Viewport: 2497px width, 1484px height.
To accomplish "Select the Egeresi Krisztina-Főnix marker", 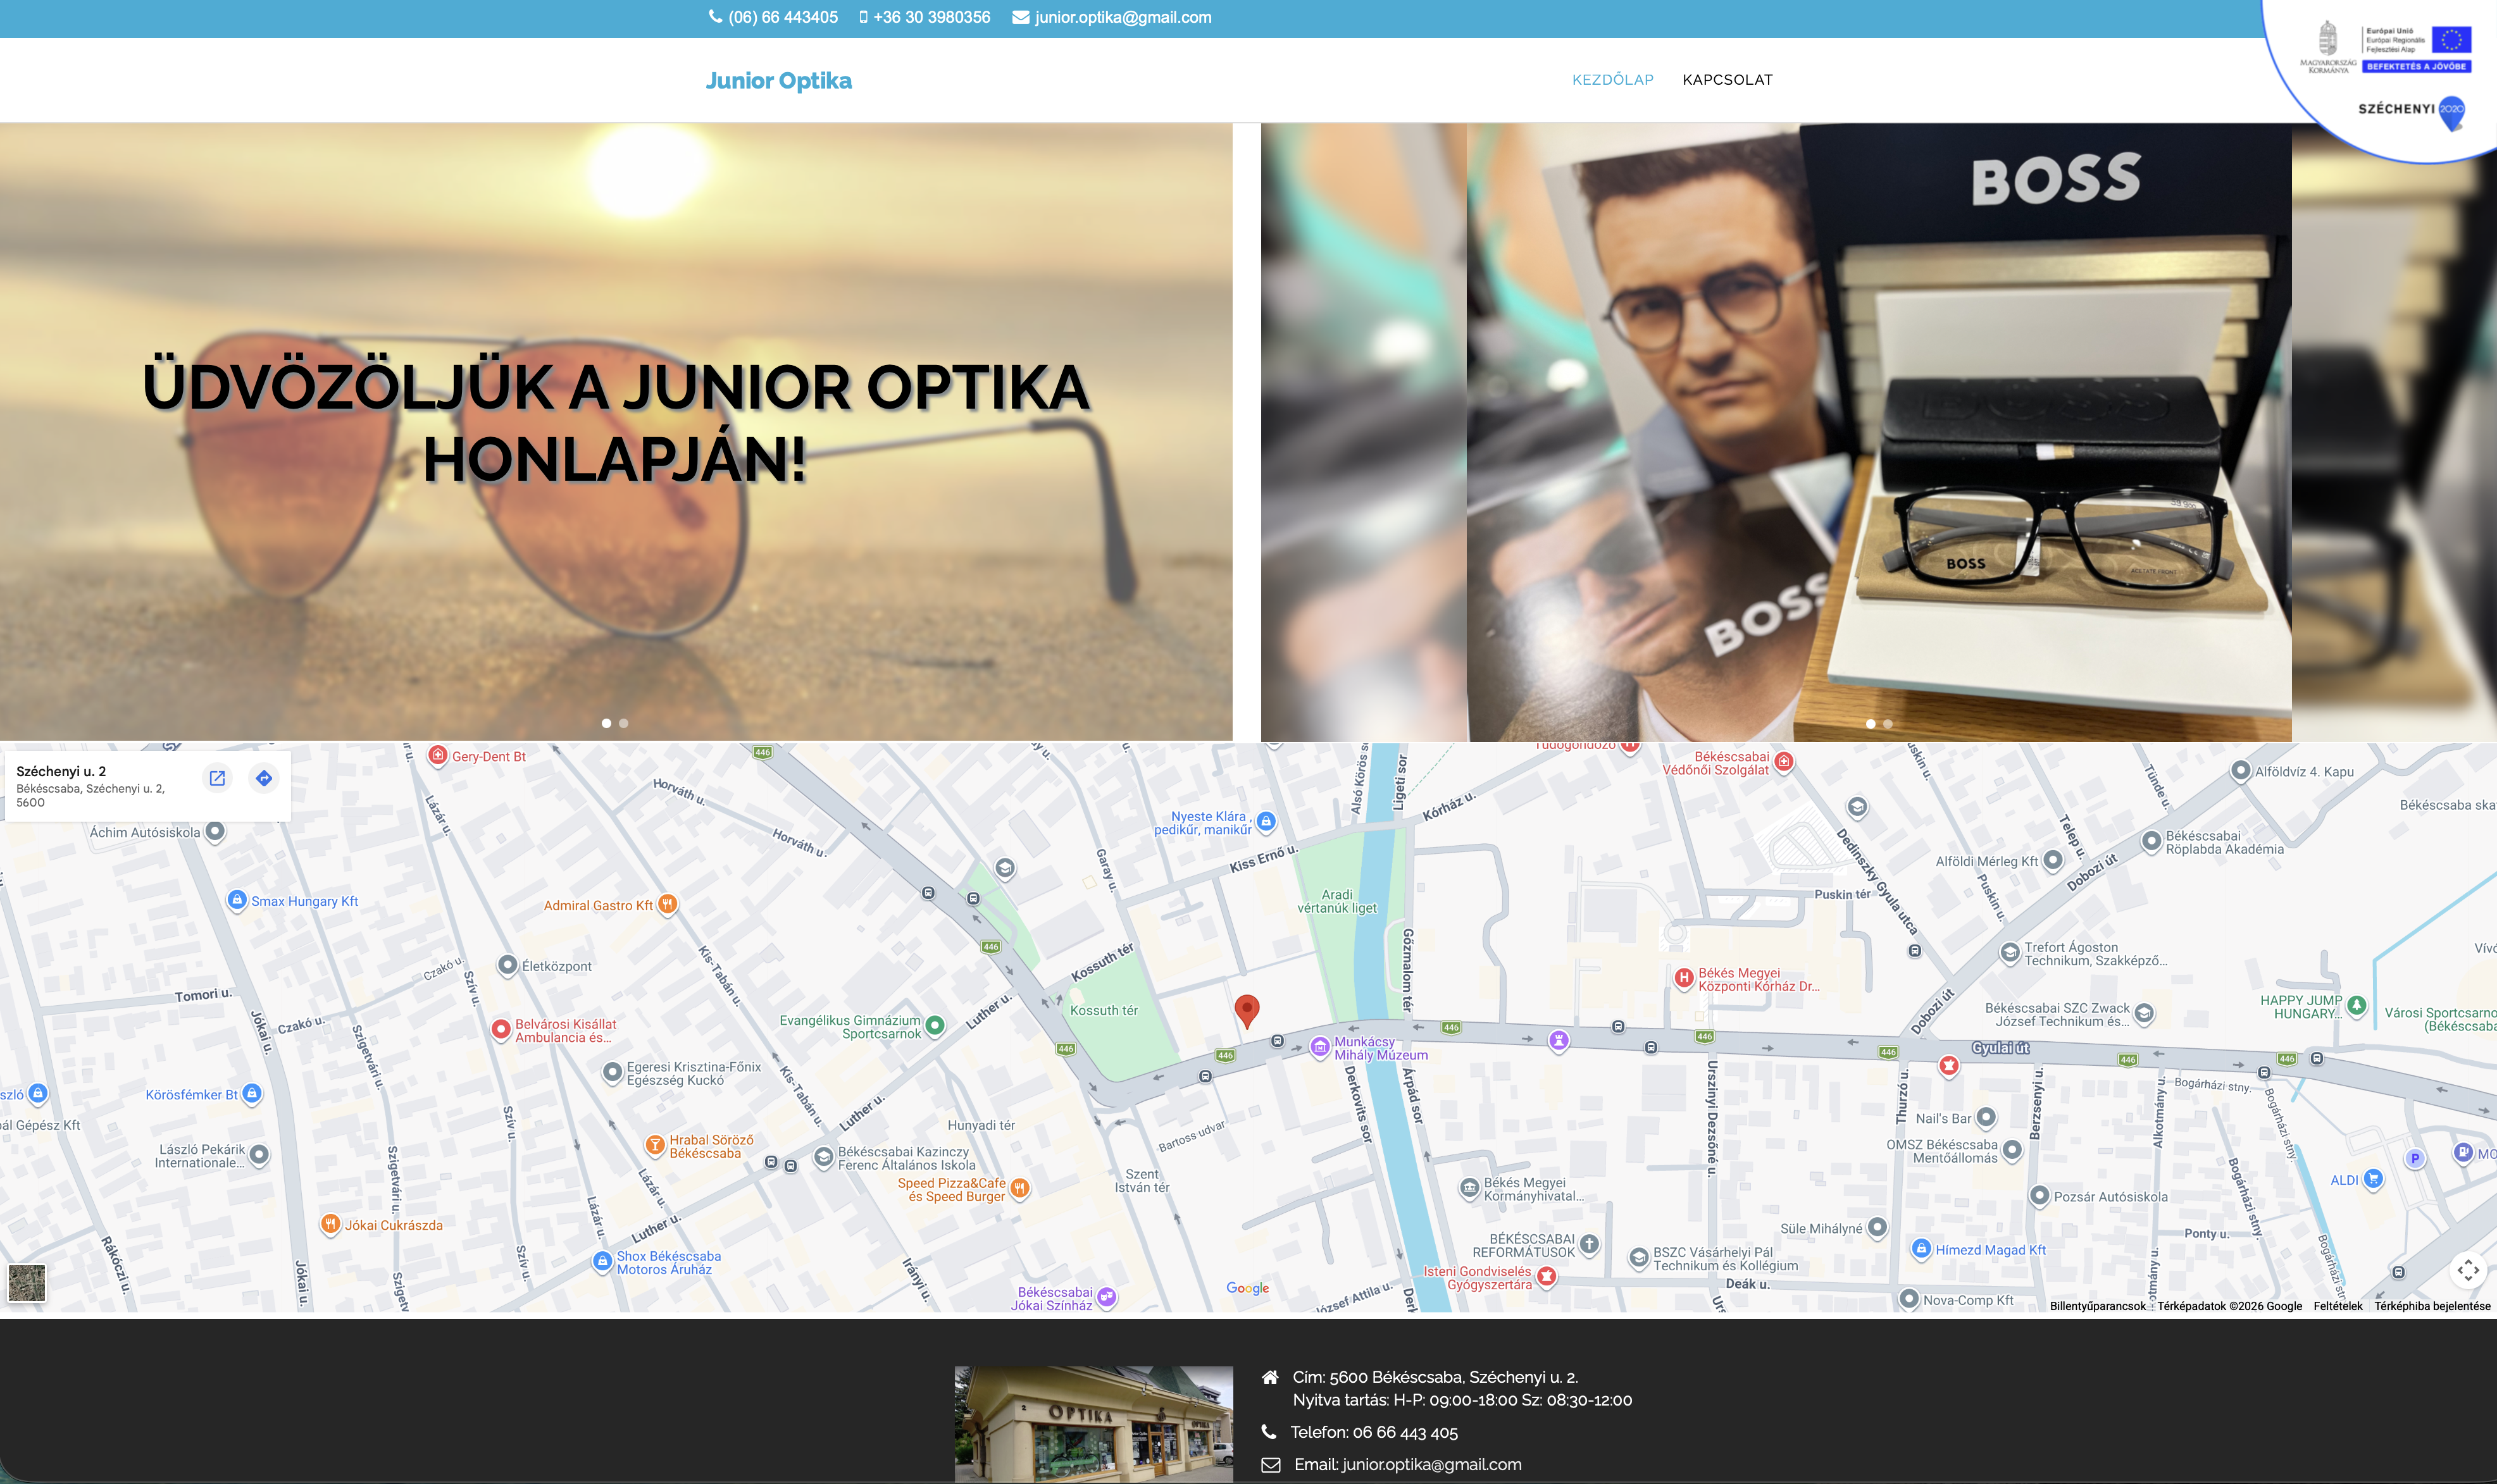I will (x=613, y=1073).
